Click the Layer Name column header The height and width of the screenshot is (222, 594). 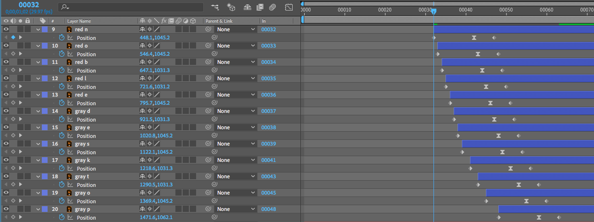click(79, 21)
